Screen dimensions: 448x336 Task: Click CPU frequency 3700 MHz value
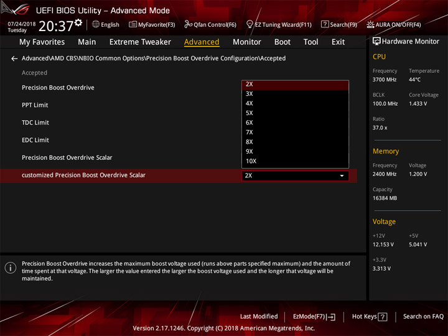385,80
